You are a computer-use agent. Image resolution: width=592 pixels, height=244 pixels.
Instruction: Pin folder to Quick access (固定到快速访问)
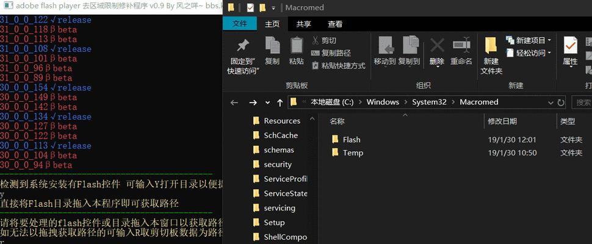coord(242,56)
